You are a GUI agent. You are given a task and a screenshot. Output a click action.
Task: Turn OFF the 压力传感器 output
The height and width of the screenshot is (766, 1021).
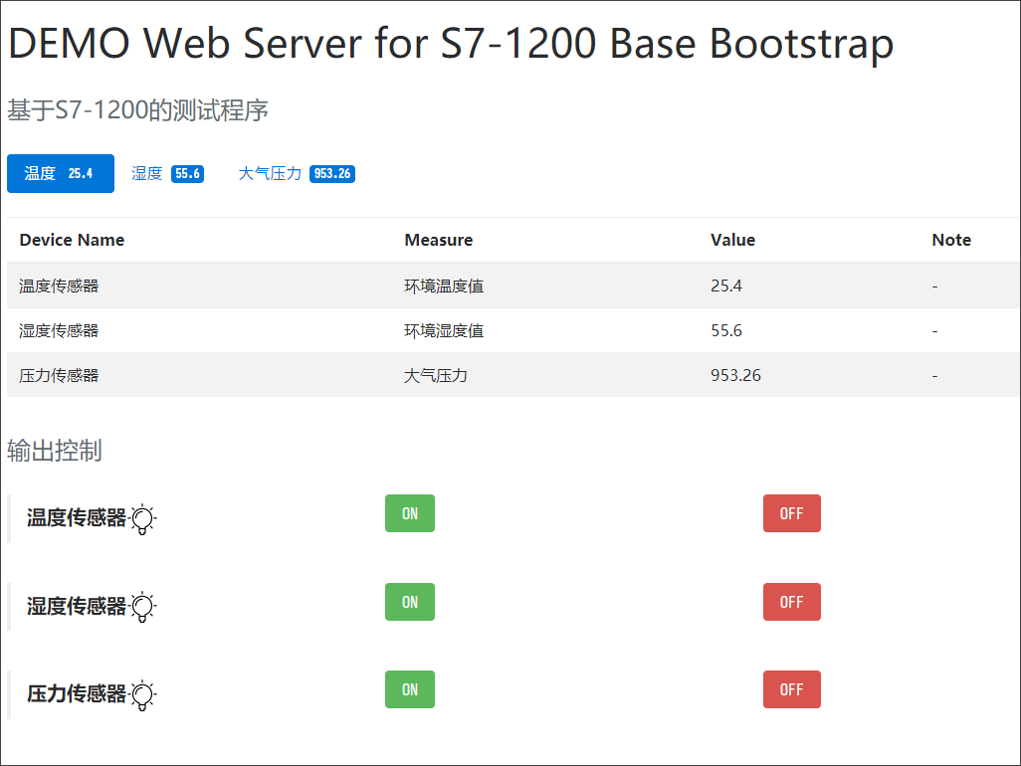(792, 689)
